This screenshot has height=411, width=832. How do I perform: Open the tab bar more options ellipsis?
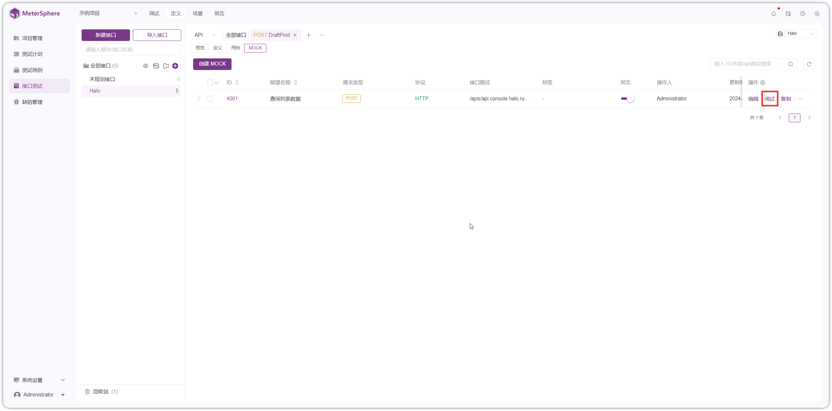coord(322,35)
